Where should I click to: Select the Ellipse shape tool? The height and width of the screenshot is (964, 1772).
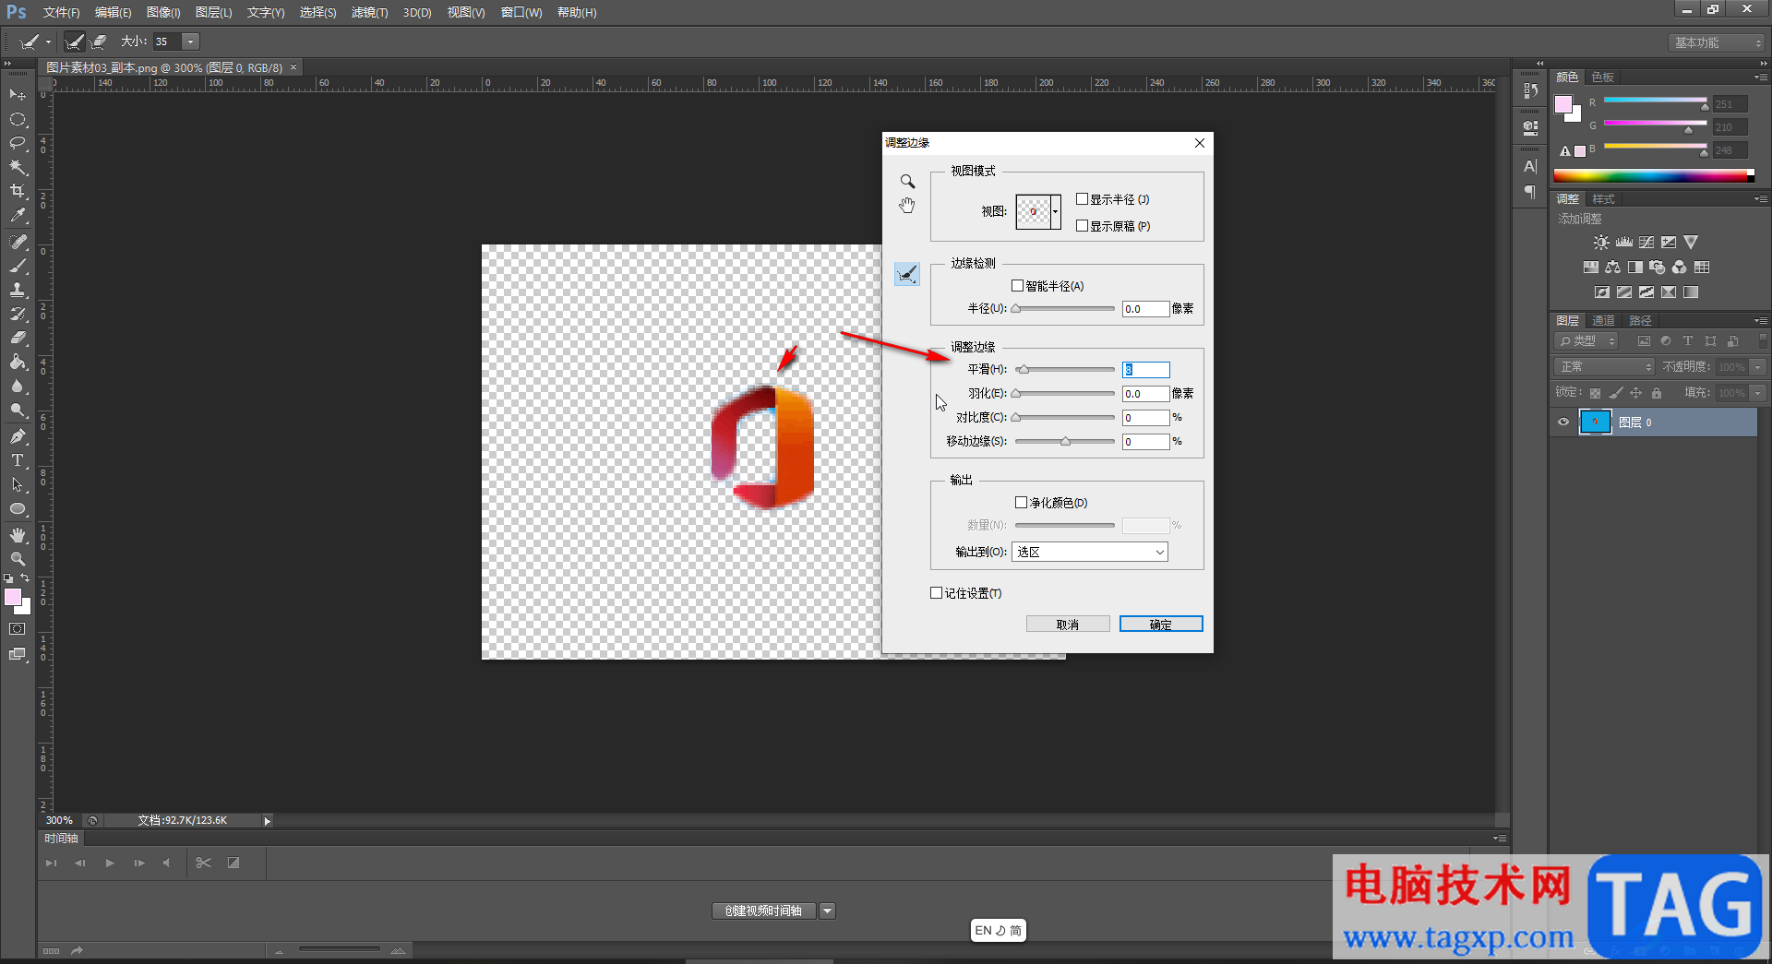point(18,508)
